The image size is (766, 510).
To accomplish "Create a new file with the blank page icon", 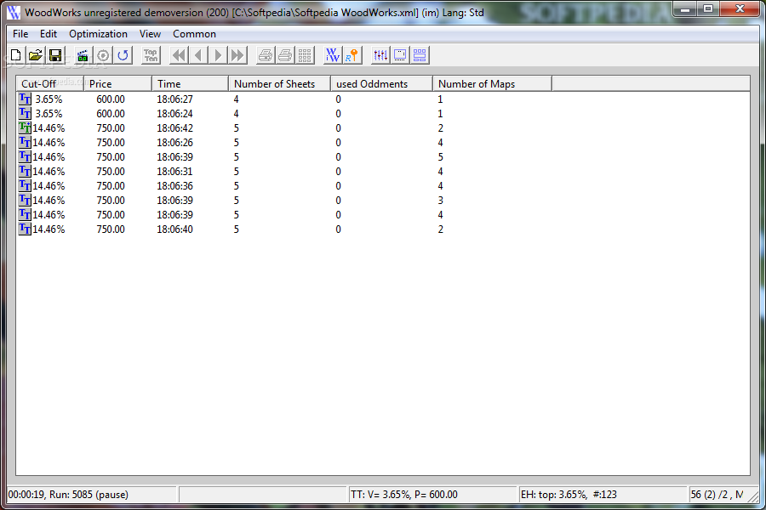I will click(15, 55).
